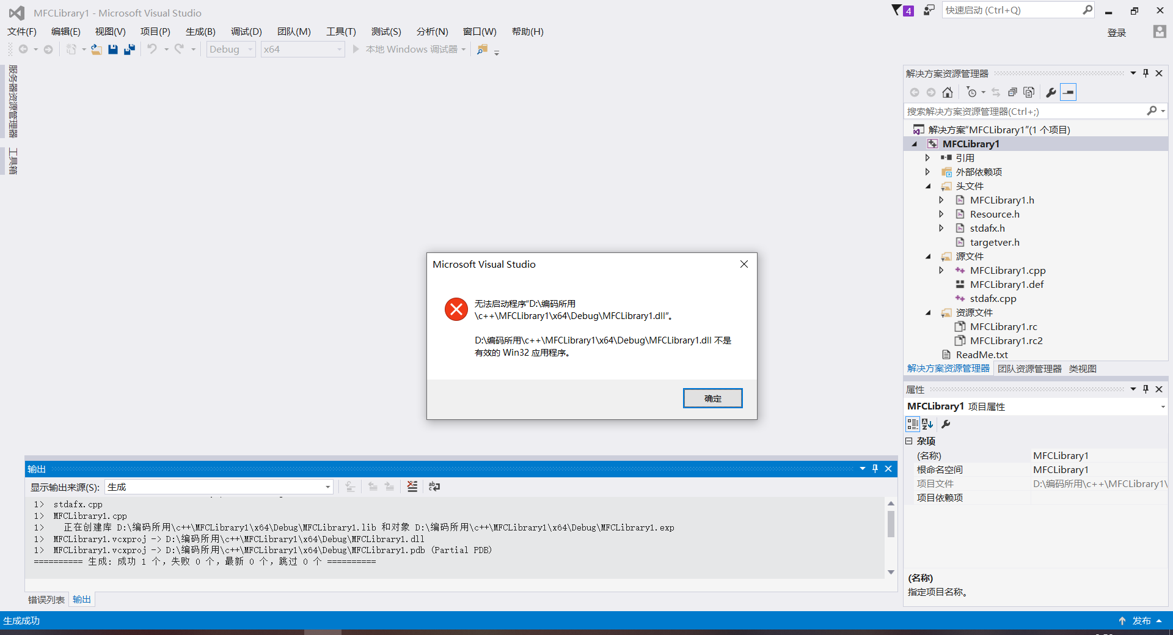Pin the 解决方案资源管理器 panel

pyautogui.click(x=1146, y=73)
